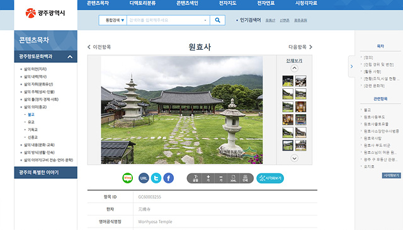
Task: Copy link with the URL icon
Action: [x=144, y=178]
